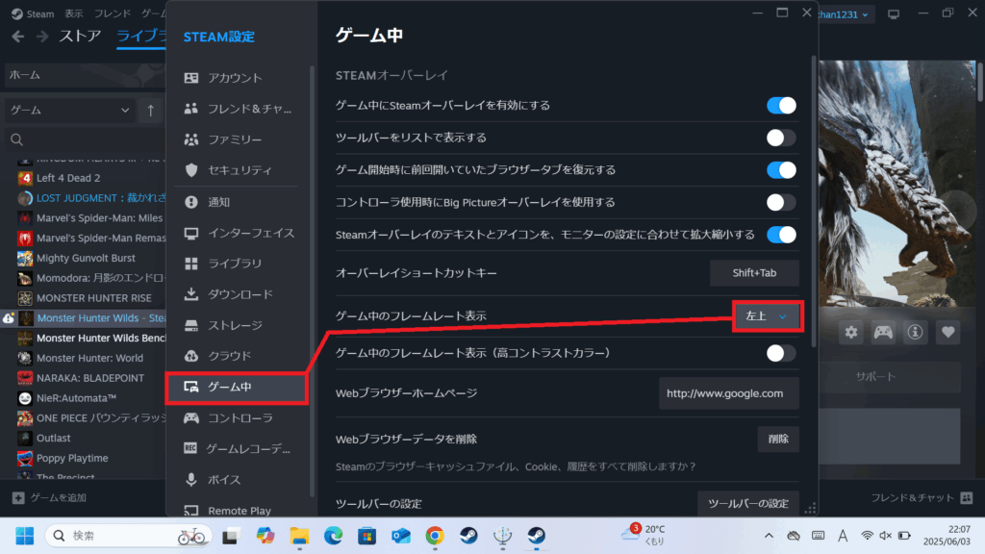Image resolution: width=985 pixels, height=554 pixels.
Task: Open game settings gear icon in library
Action: 851,332
